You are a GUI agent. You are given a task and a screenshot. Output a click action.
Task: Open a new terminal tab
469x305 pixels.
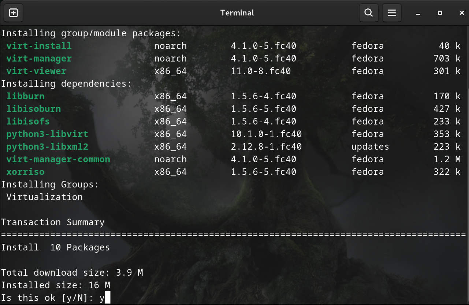pos(13,13)
